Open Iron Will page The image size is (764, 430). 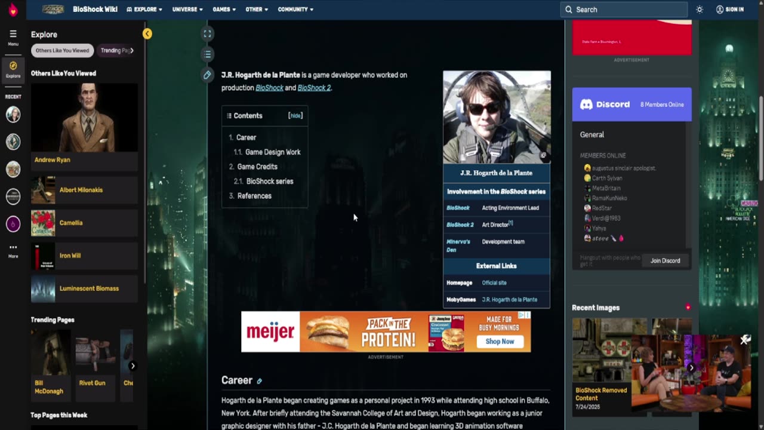pos(84,256)
